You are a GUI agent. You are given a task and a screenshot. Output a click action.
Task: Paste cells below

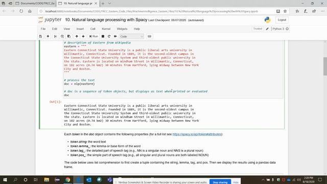click(x=69, y=36)
